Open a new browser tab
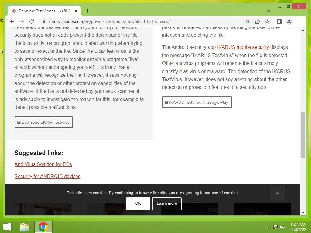The width and height of the screenshot is (311, 233). pos(87,11)
